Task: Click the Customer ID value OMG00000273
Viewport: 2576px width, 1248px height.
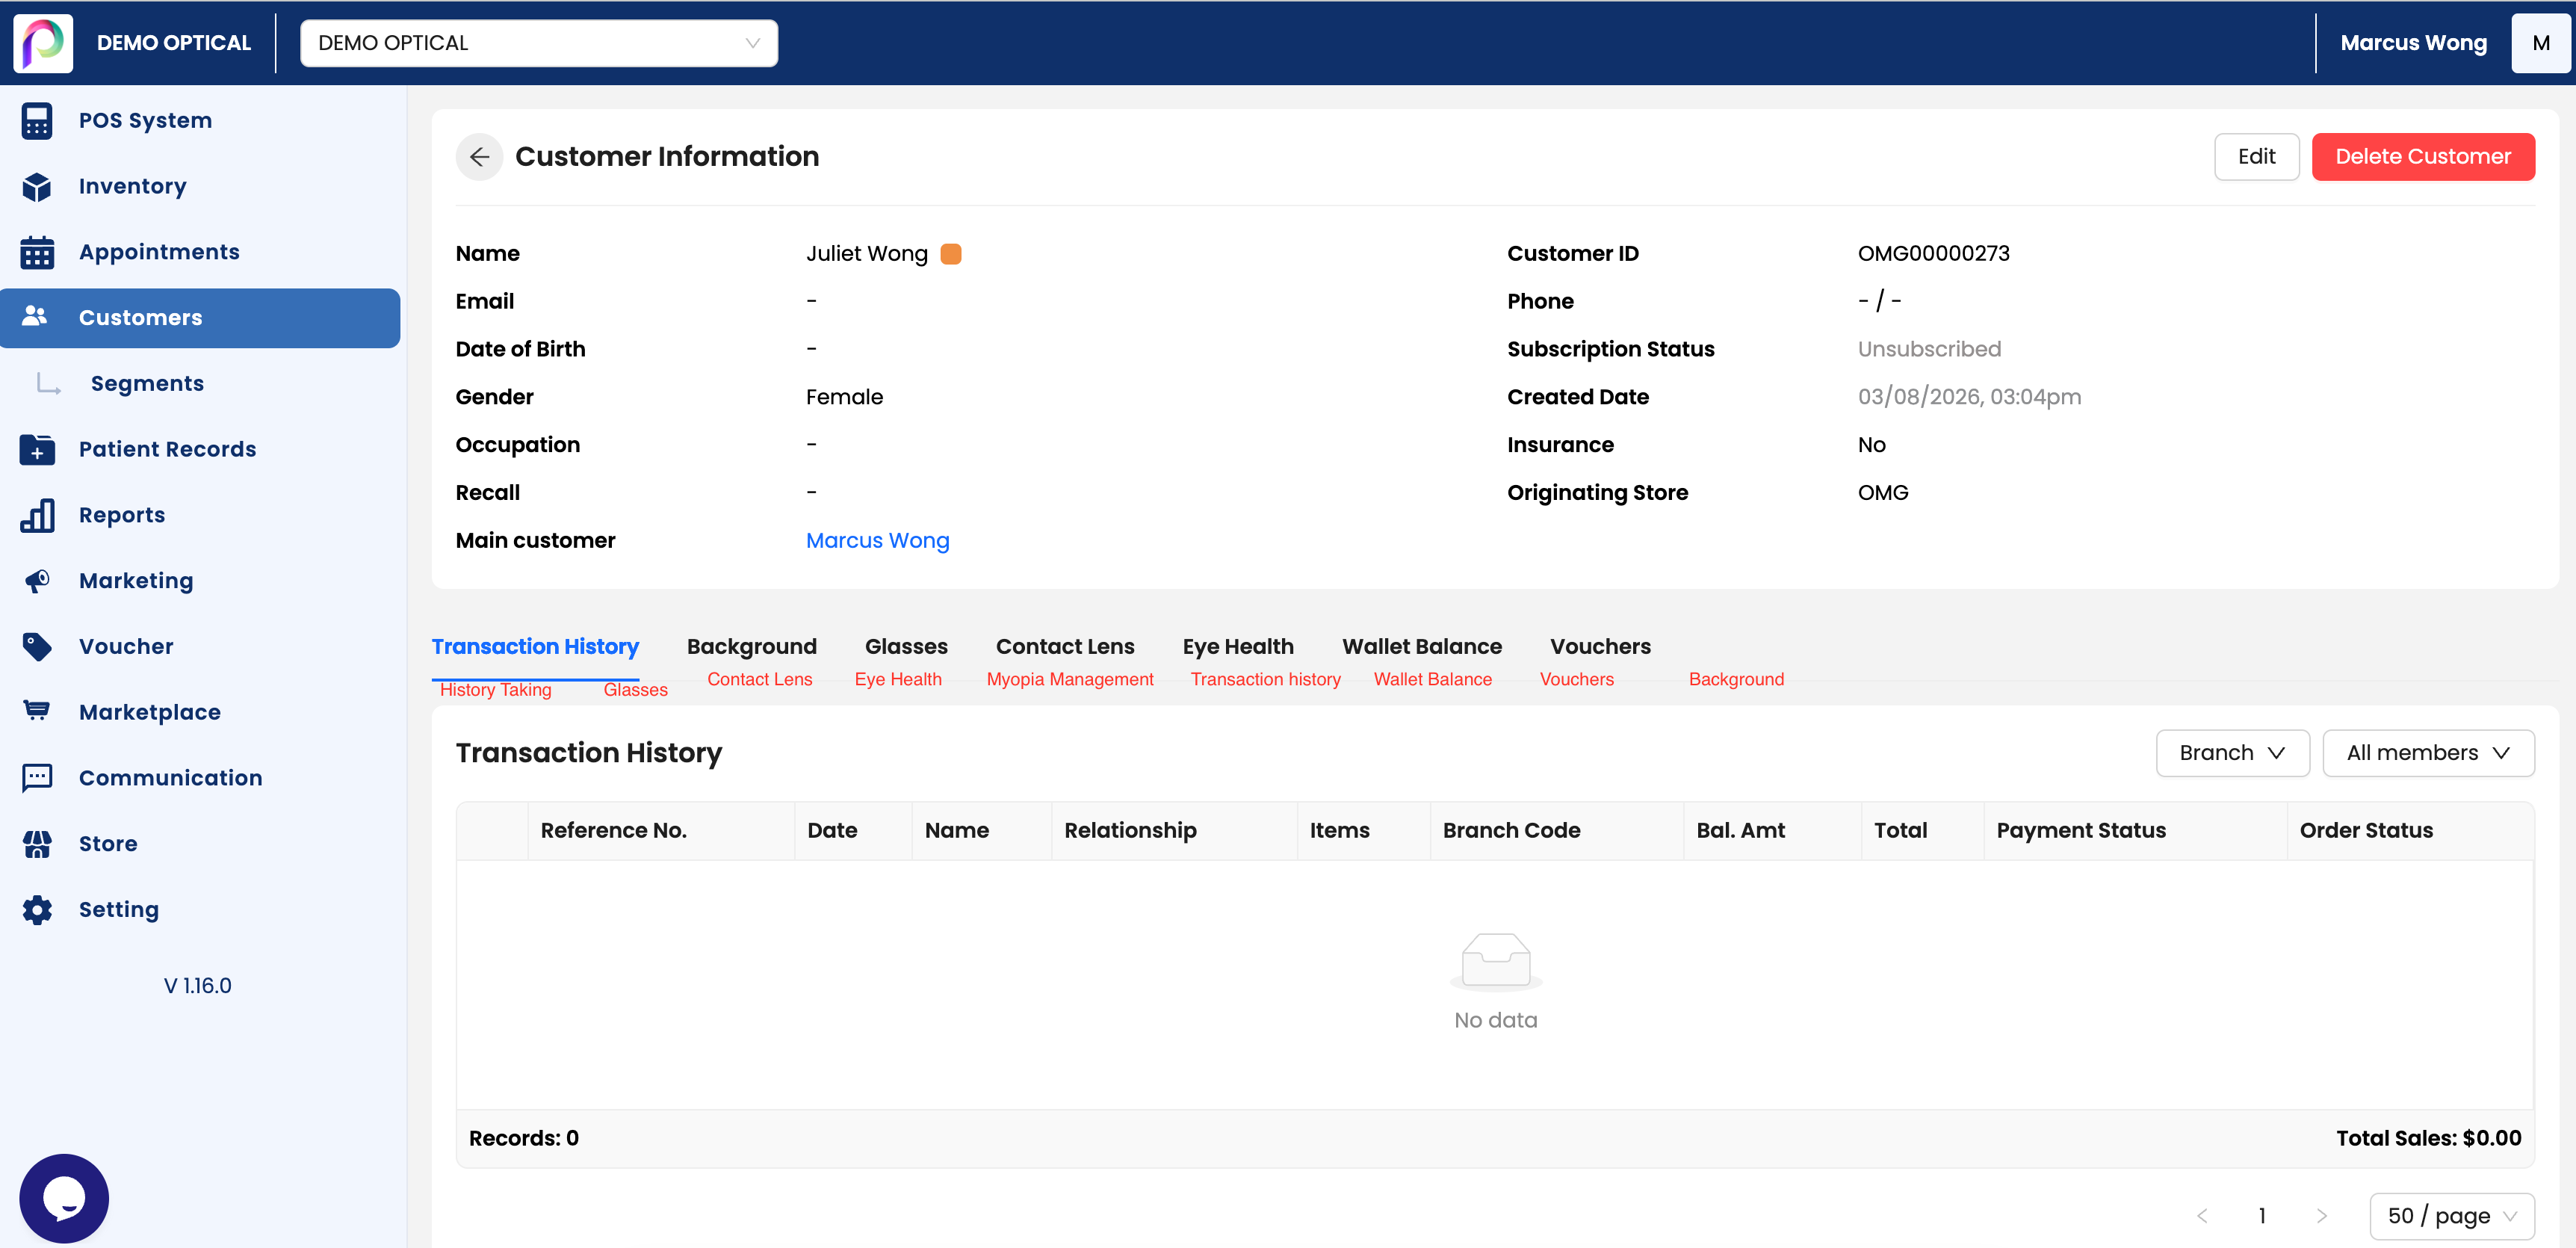Action: pos(1933,254)
